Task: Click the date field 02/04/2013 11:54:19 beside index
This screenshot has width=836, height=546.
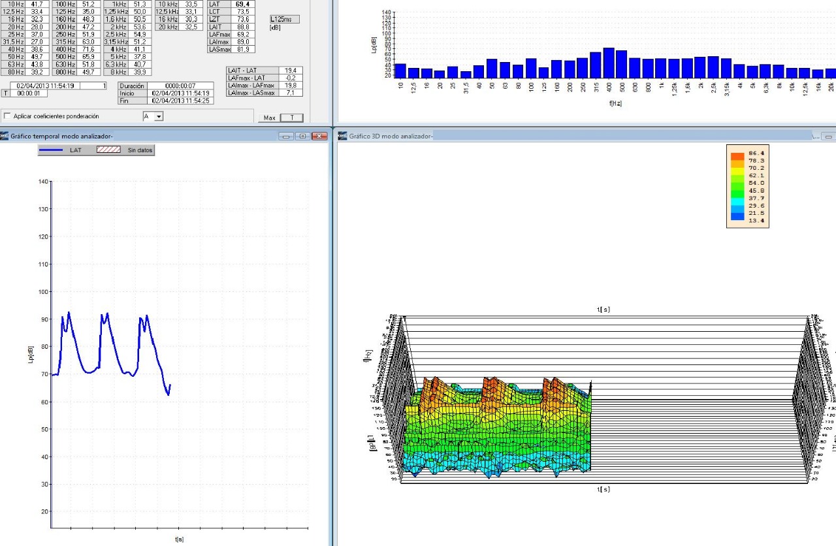Action: coord(45,86)
